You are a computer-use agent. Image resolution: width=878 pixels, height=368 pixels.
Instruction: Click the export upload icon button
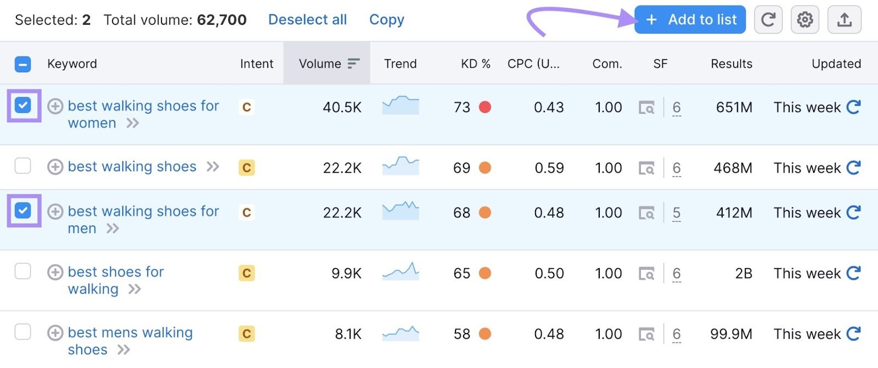point(845,20)
